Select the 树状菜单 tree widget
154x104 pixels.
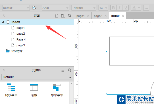[x=11, y=90]
